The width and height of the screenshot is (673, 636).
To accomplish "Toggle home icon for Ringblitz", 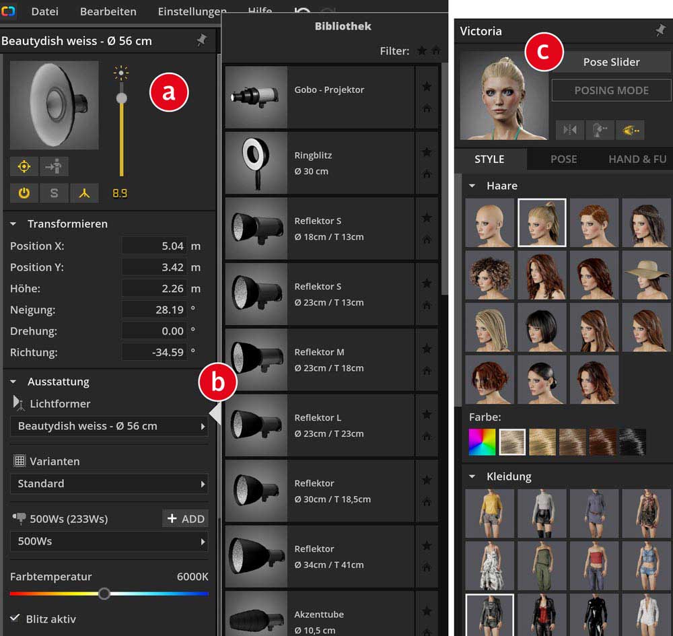I will 427,174.
